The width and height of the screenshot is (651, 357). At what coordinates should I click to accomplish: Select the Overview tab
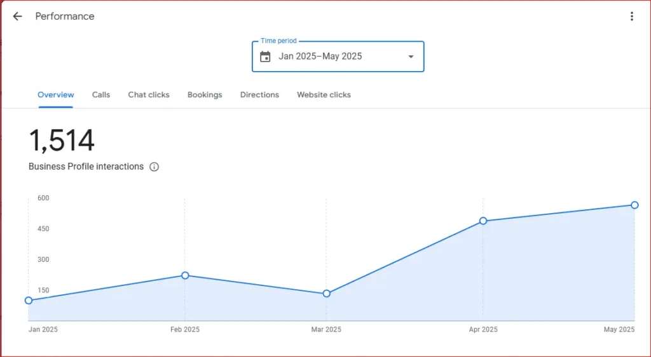[56, 95]
